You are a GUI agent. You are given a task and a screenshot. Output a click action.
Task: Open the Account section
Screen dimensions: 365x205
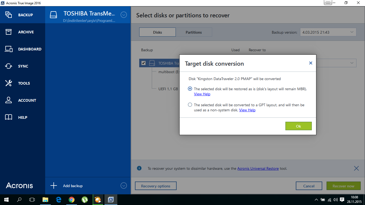[x=22, y=100]
